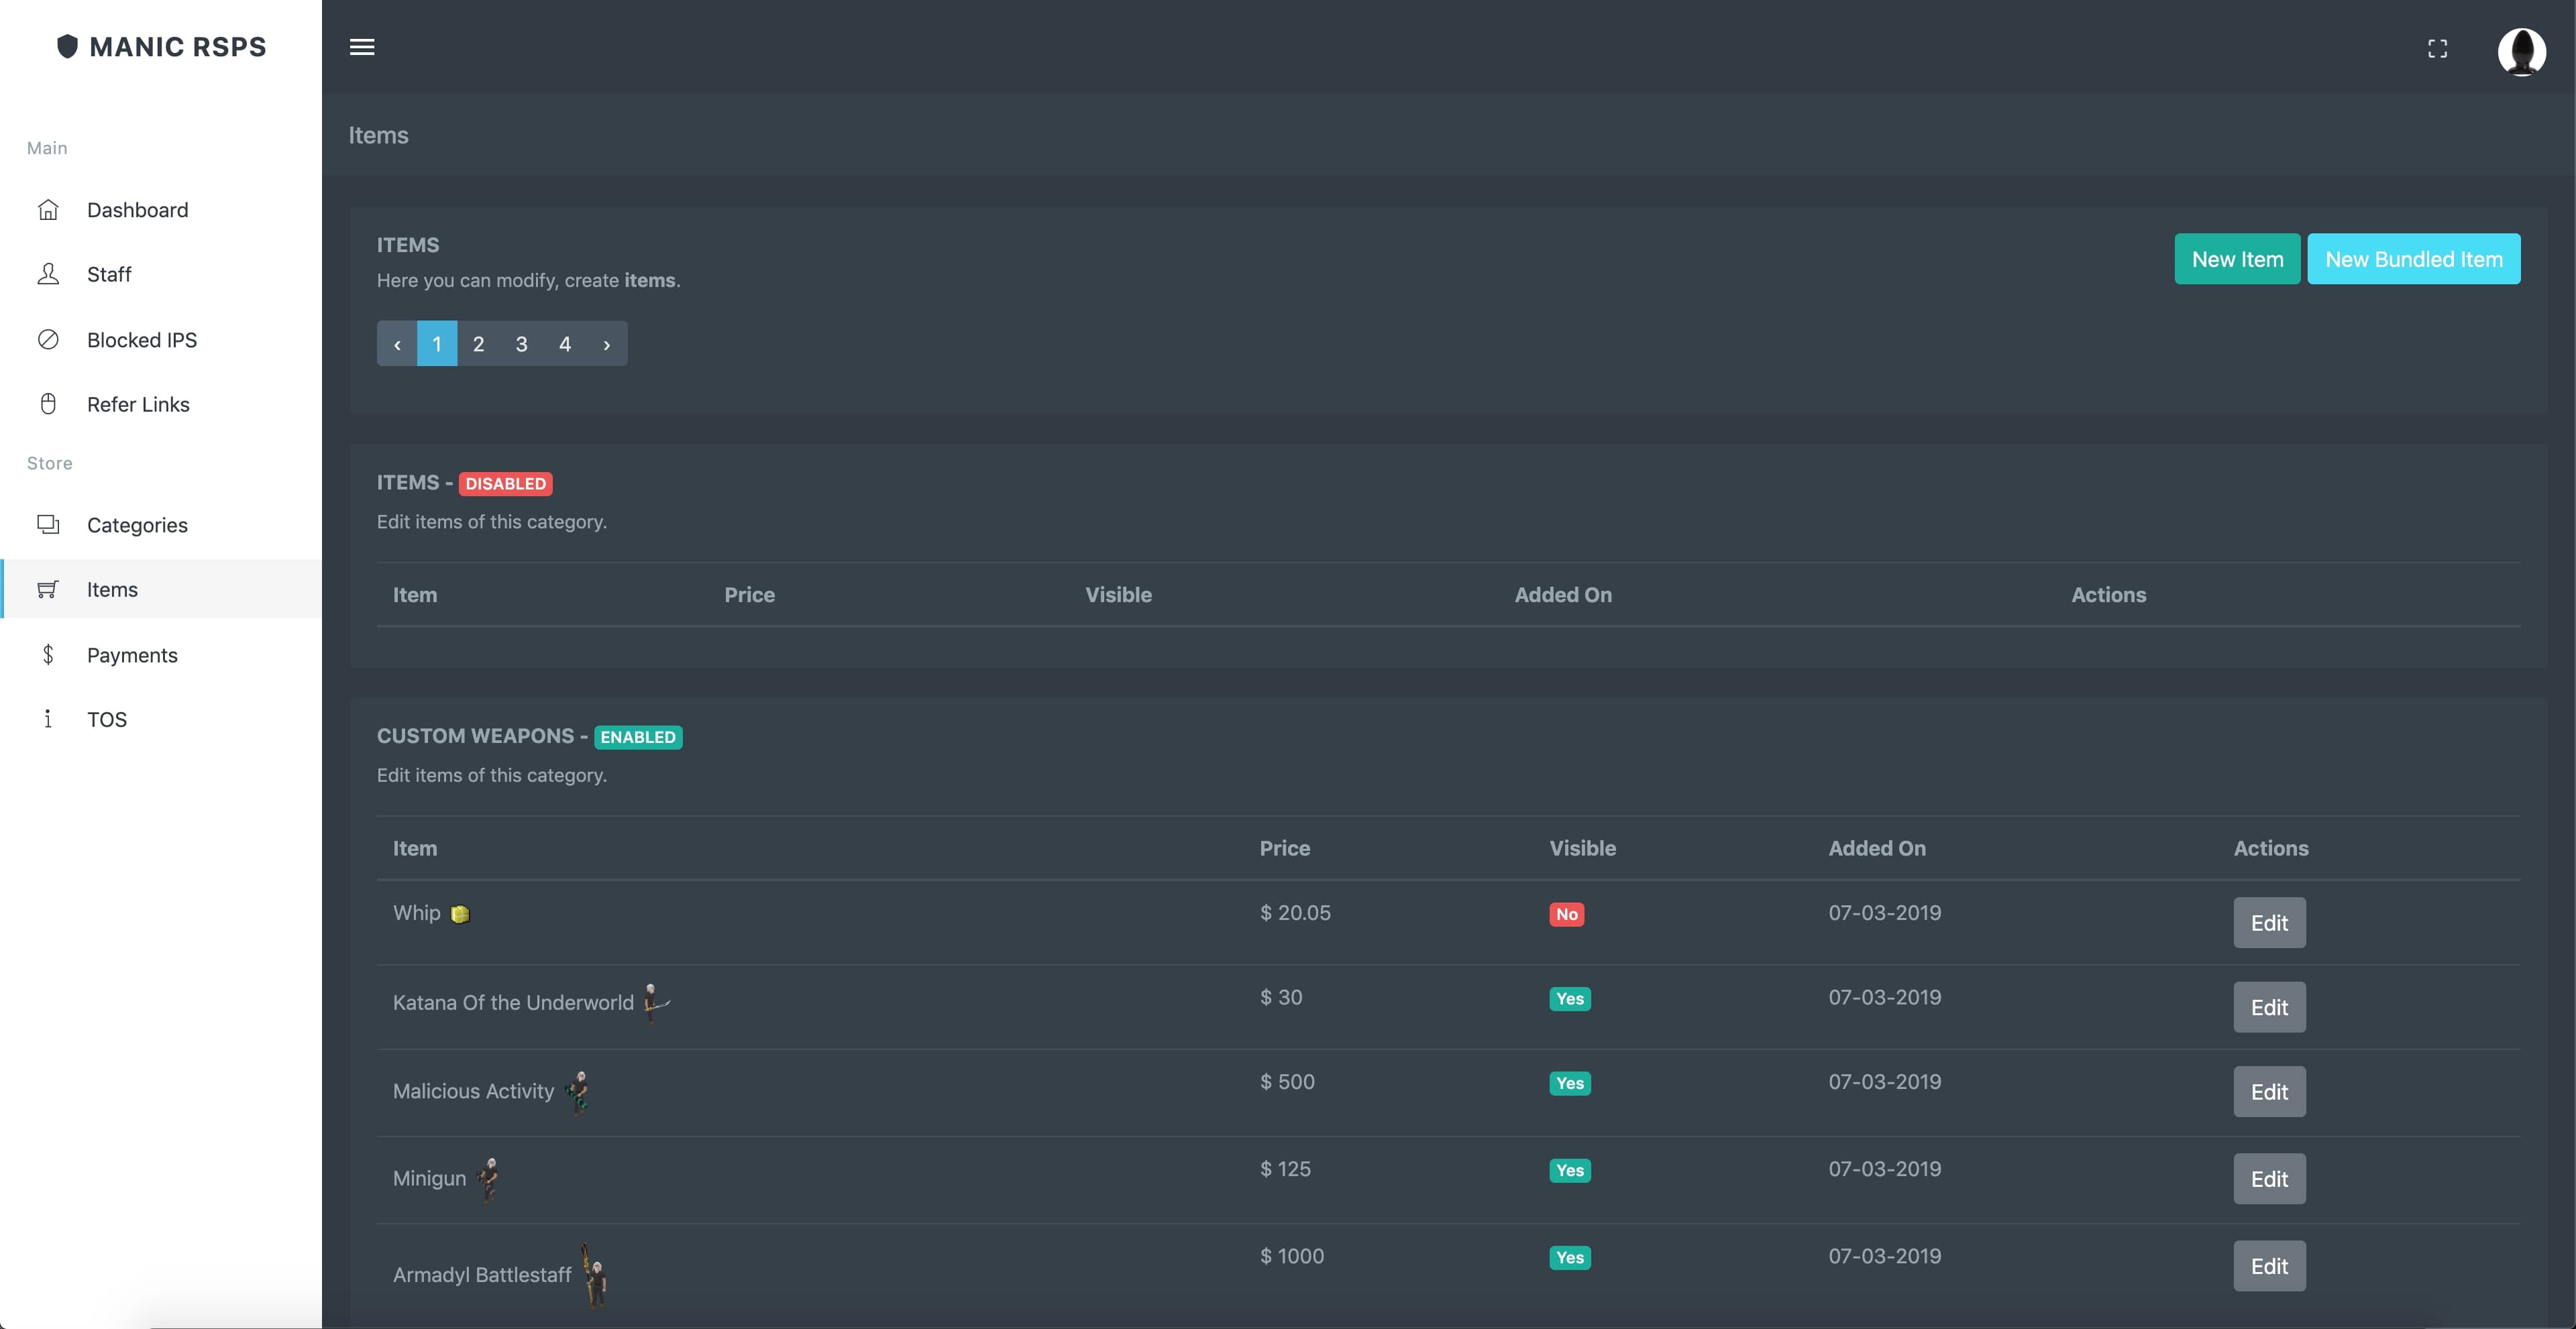Toggle fullscreen mode icon
The image size is (2576, 1329).
2437,48
